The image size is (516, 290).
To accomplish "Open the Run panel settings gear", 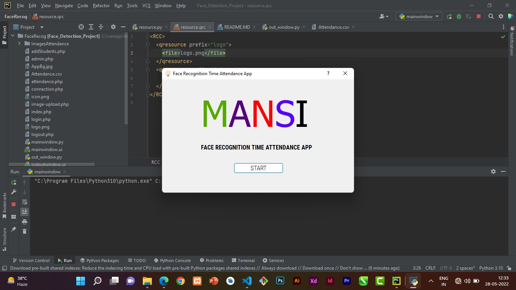I will coord(493,171).
